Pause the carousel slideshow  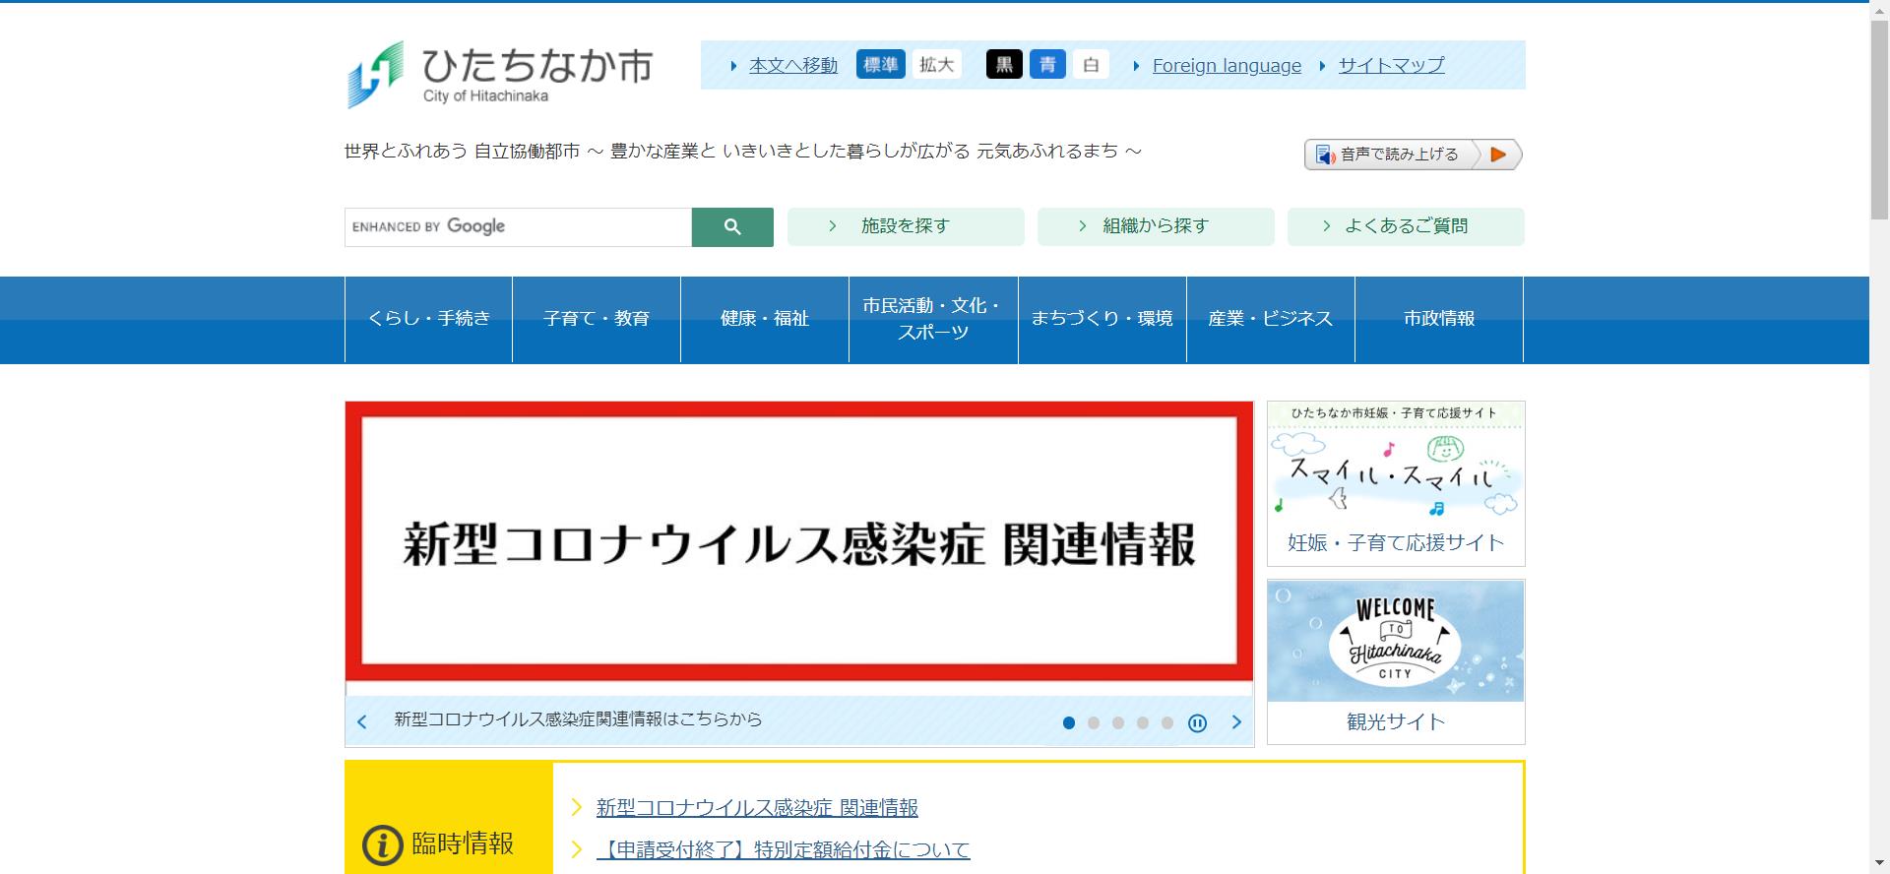click(1197, 723)
